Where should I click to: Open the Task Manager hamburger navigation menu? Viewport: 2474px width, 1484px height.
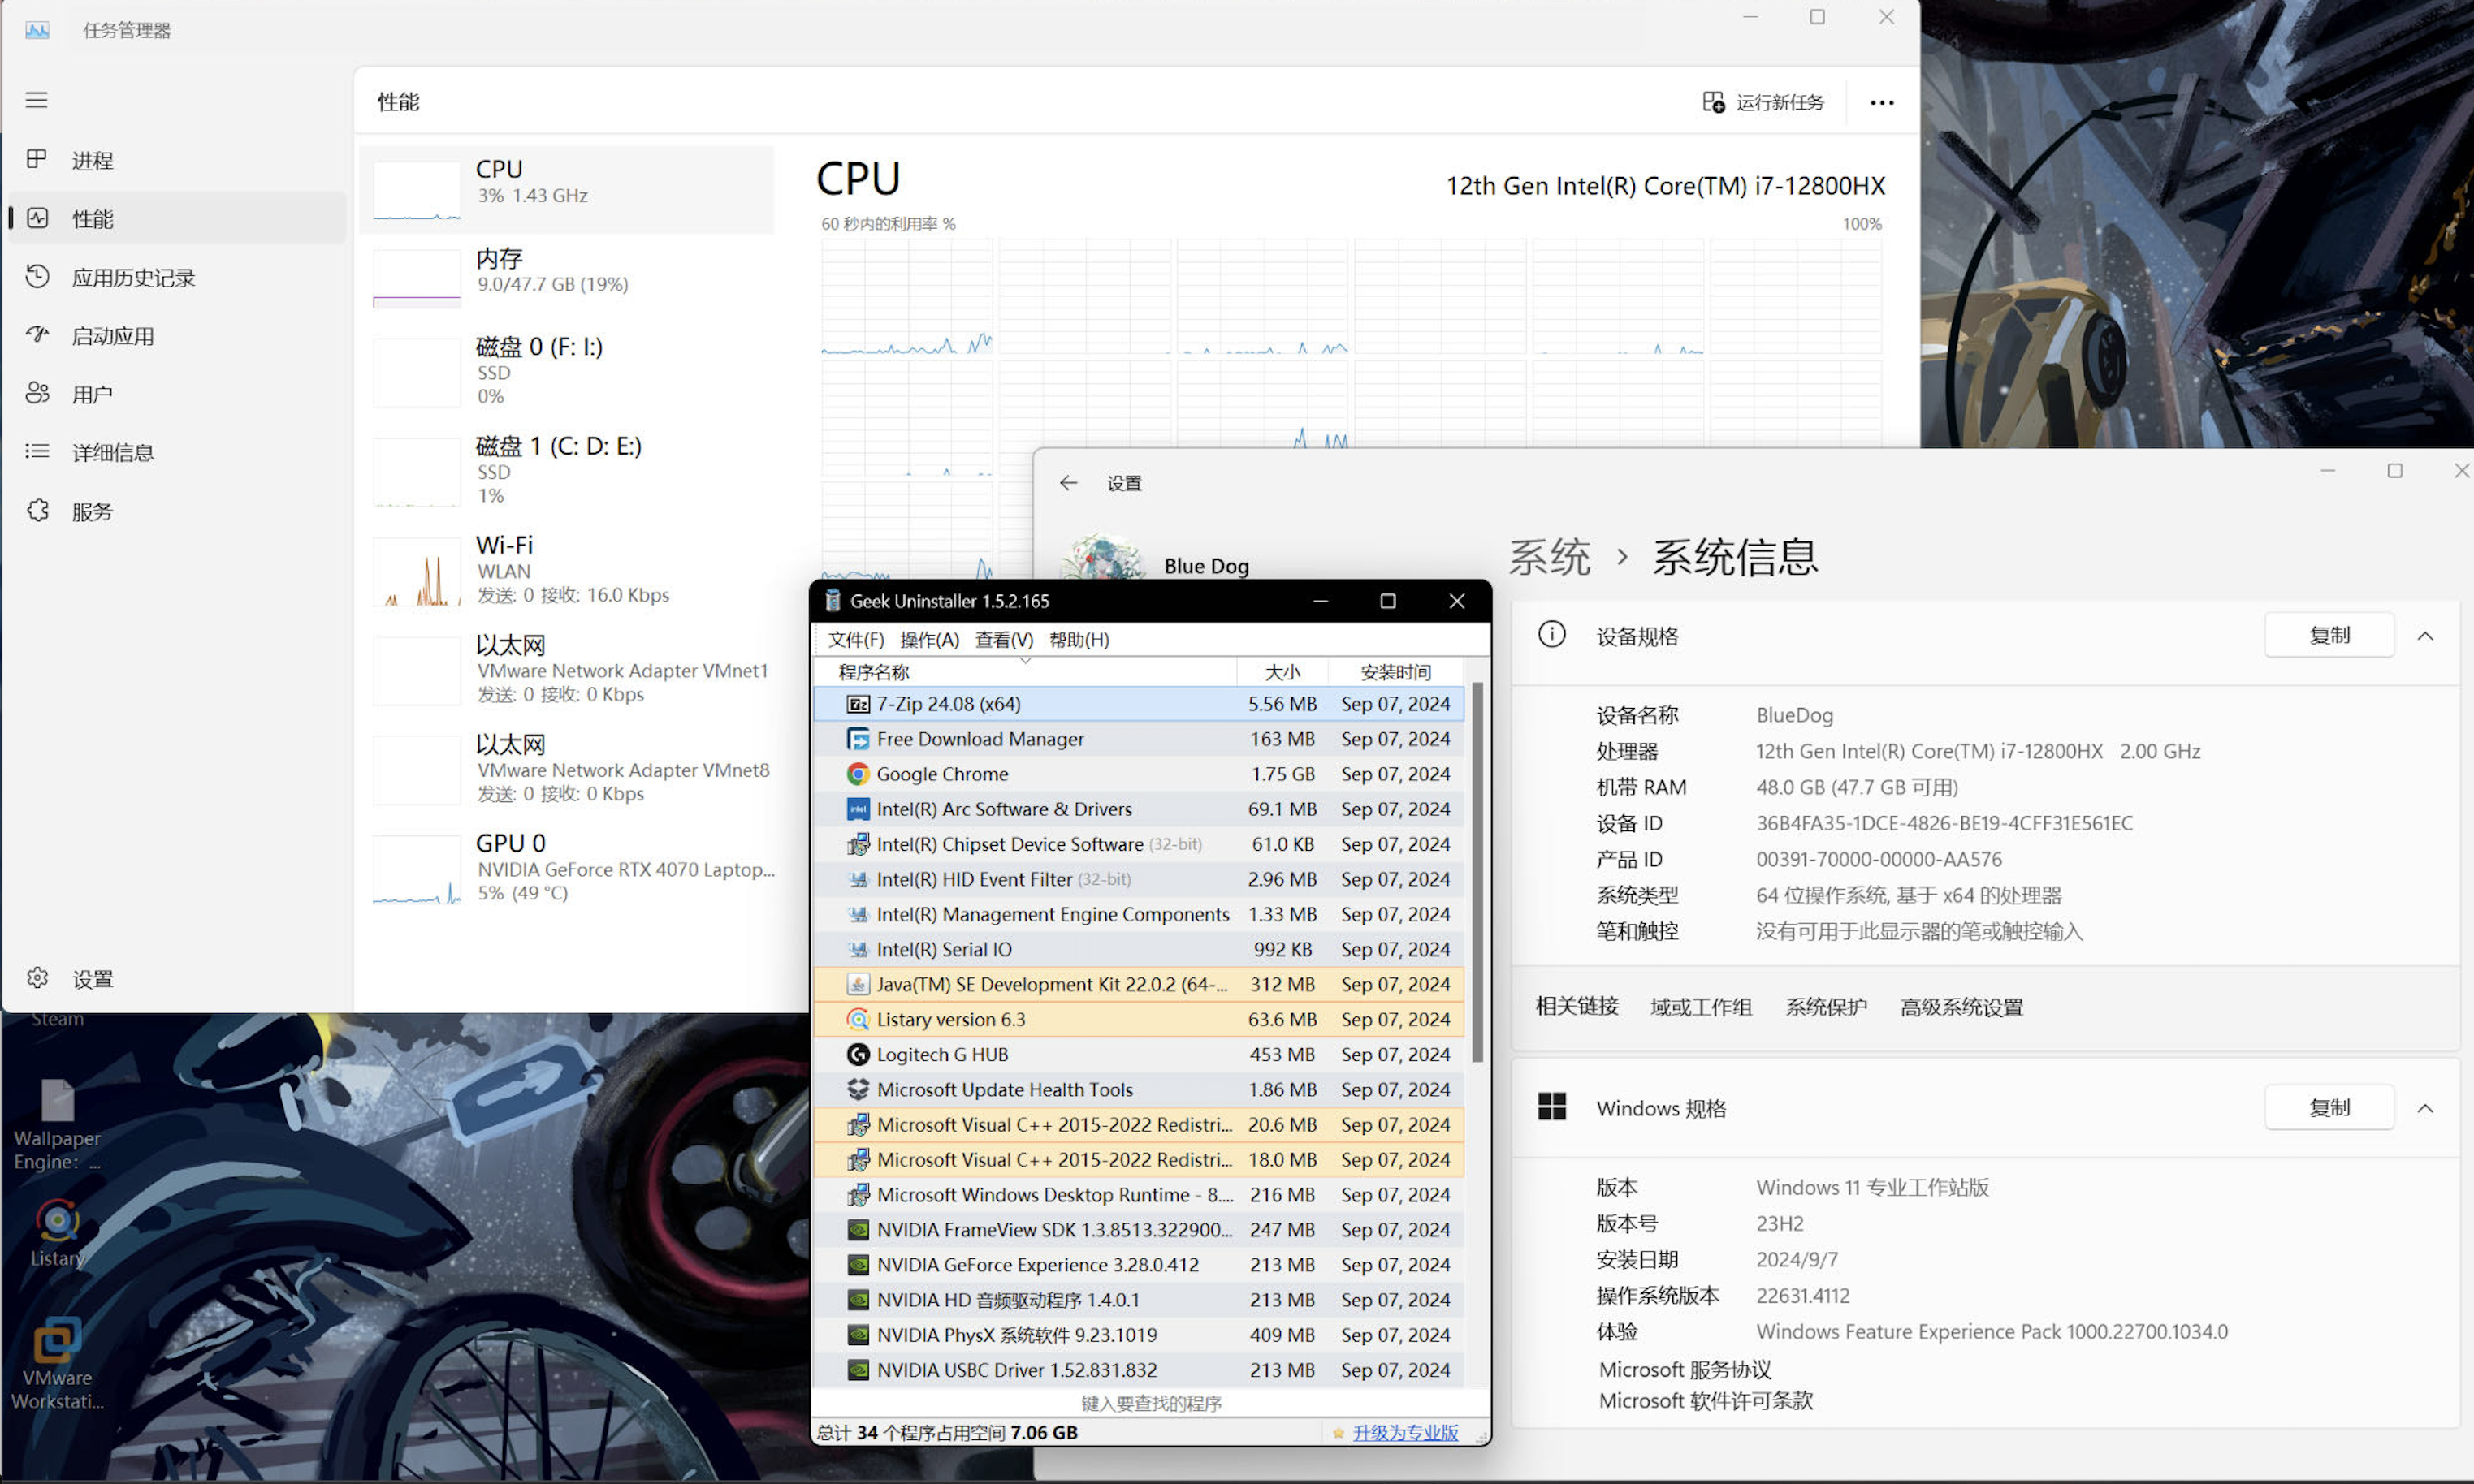(37, 100)
